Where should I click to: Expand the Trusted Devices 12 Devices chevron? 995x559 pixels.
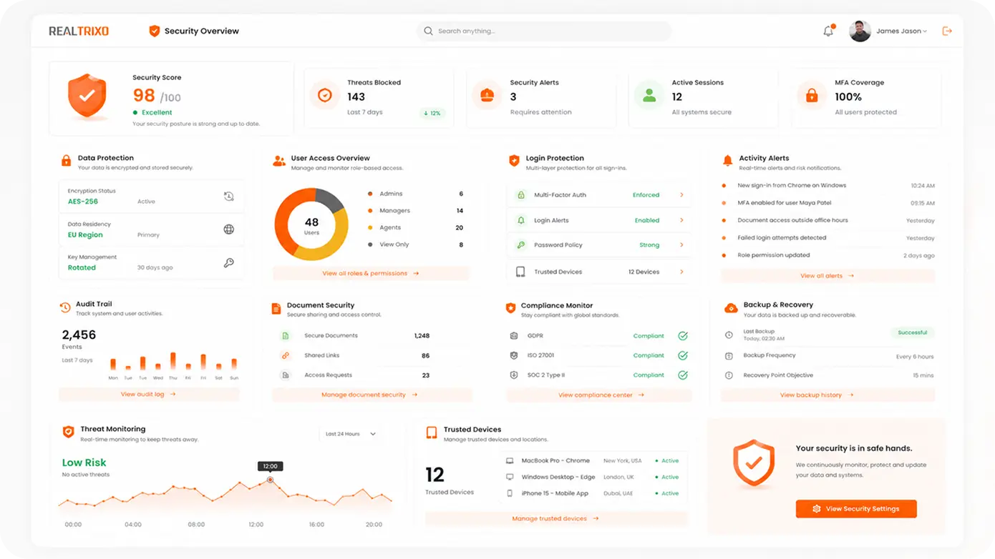[x=681, y=272]
